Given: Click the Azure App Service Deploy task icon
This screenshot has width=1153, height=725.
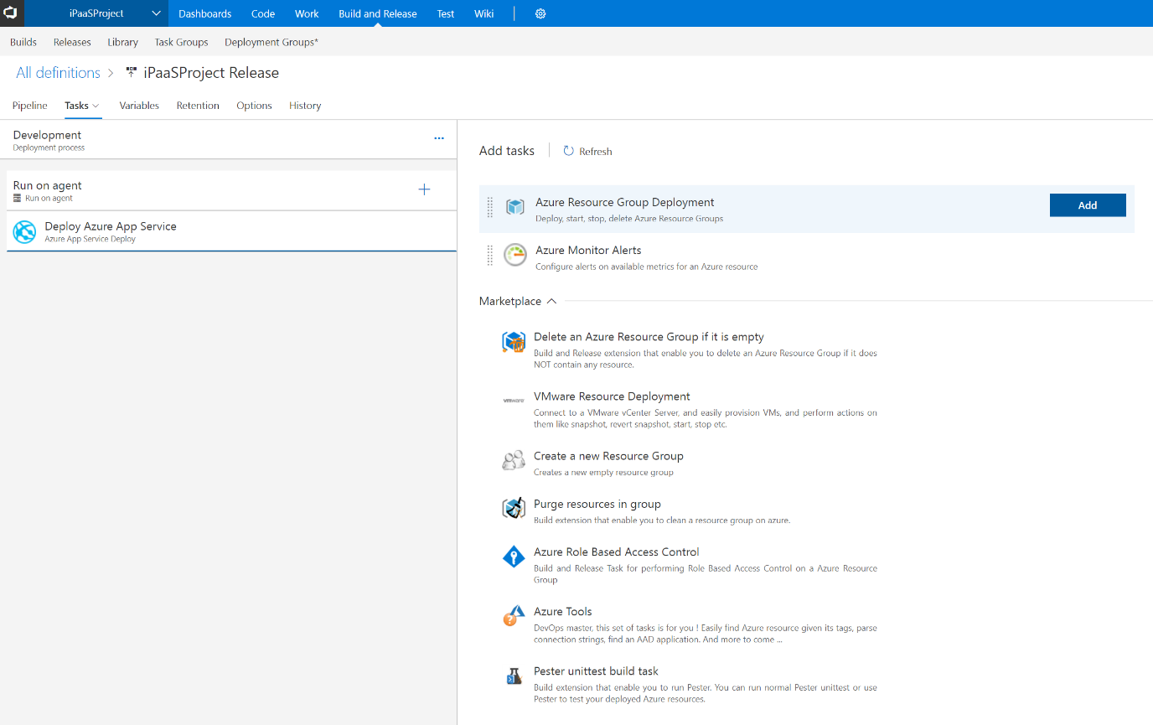Looking at the screenshot, I should (x=24, y=231).
